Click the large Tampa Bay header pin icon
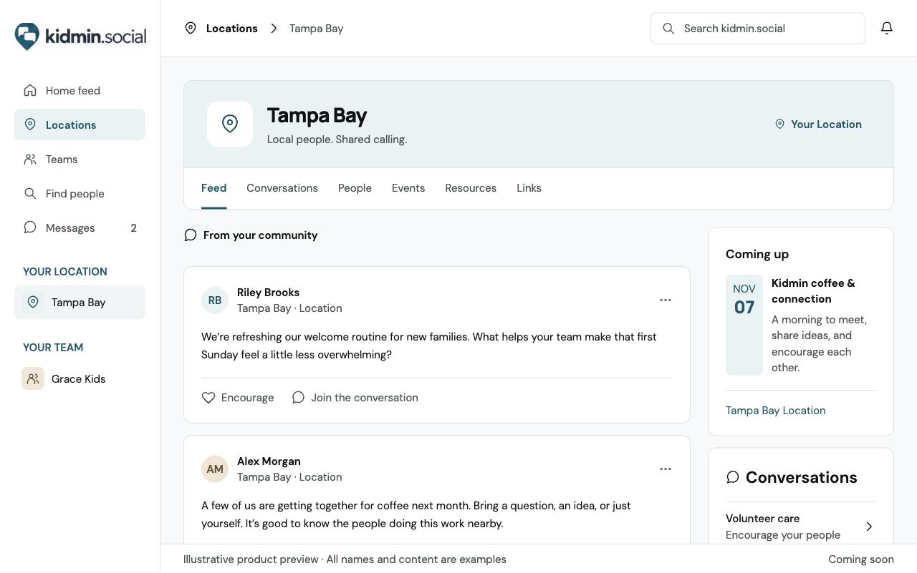 pyautogui.click(x=230, y=124)
